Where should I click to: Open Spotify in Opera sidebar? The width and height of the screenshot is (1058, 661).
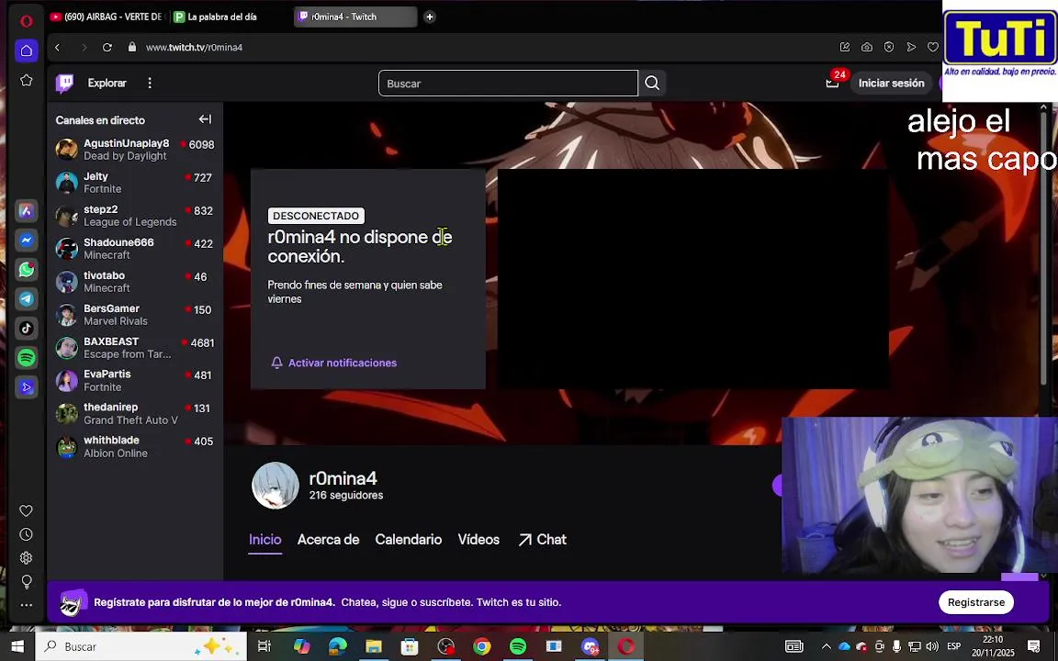click(x=27, y=357)
